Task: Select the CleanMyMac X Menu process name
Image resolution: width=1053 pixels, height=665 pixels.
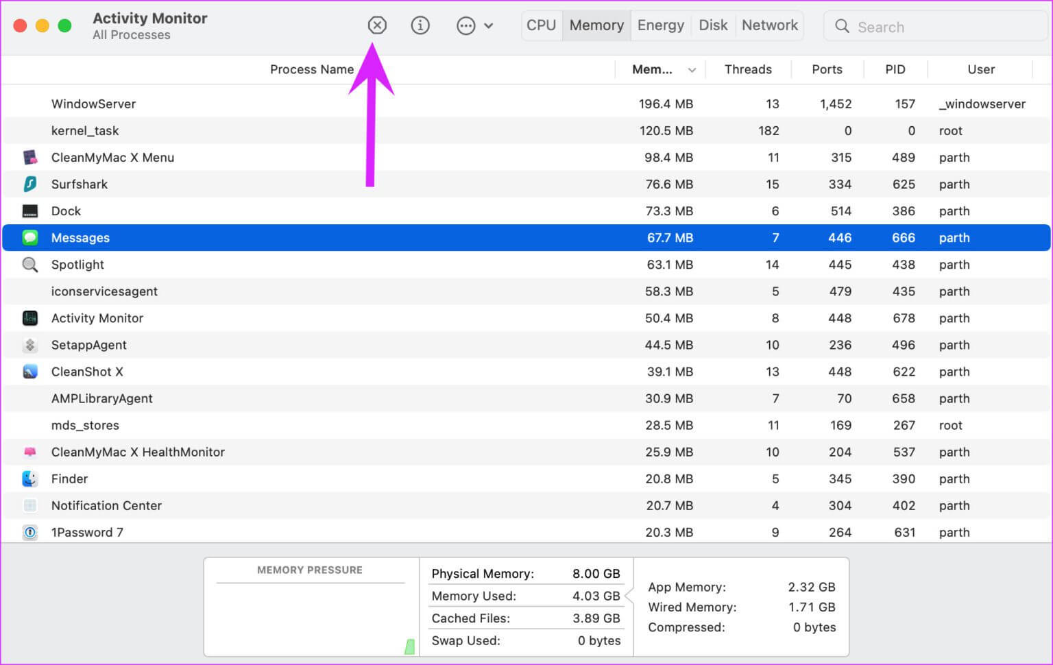Action: [x=112, y=158]
